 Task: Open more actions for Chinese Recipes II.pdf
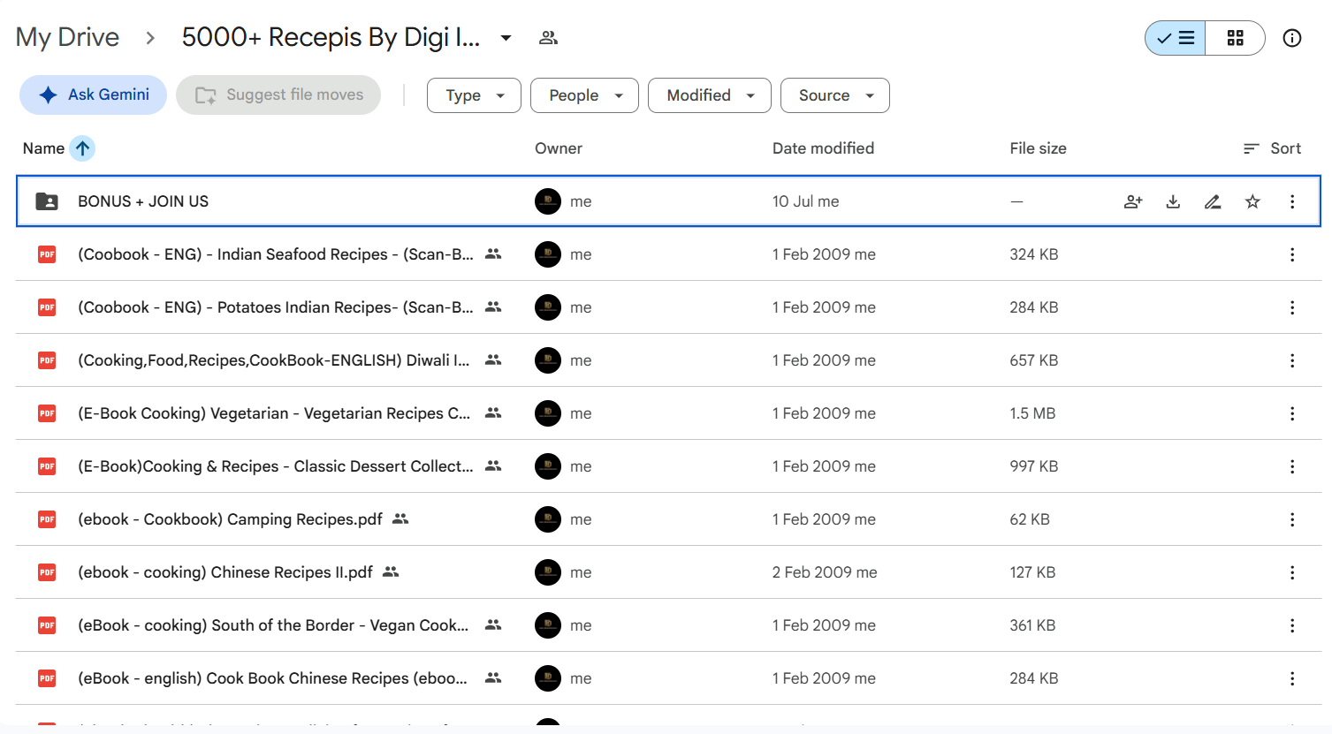(1292, 572)
